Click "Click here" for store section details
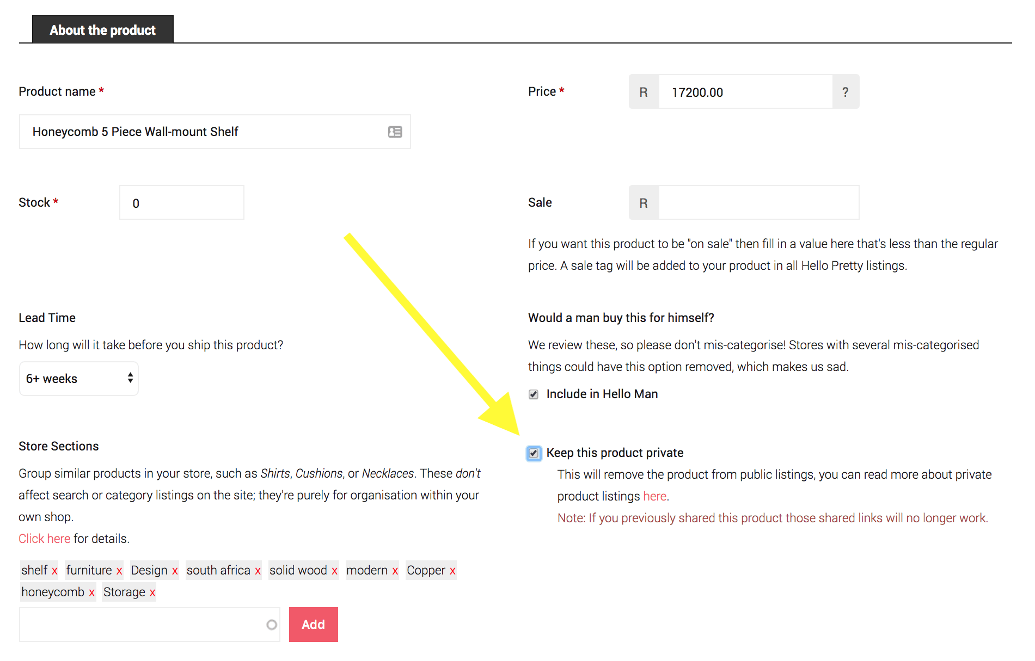The width and height of the screenshot is (1035, 661). [44, 538]
